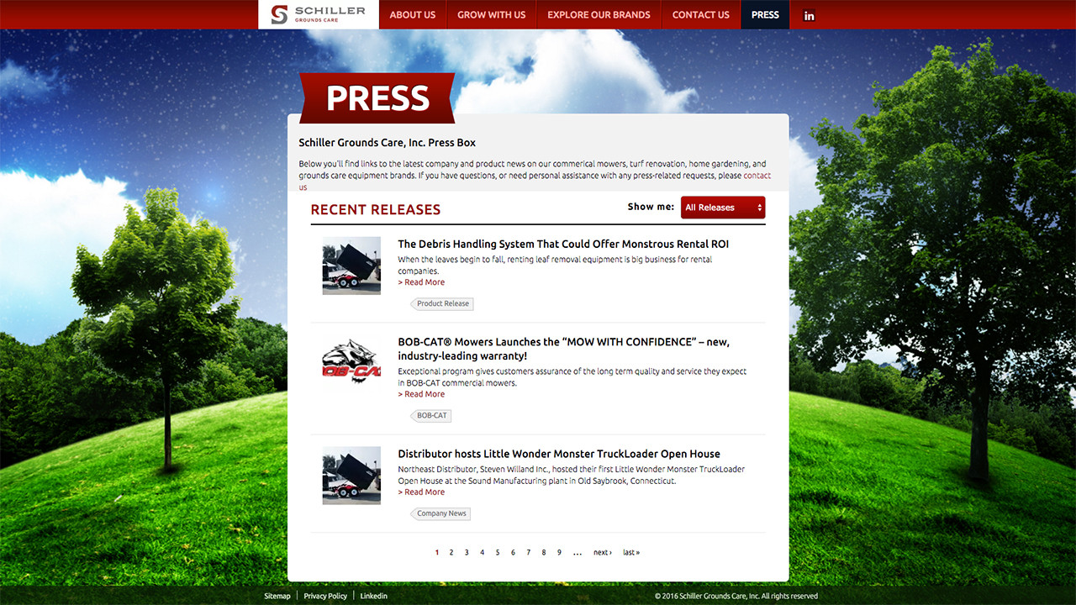
Task: Open the Grow With Us menu
Action: (492, 14)
